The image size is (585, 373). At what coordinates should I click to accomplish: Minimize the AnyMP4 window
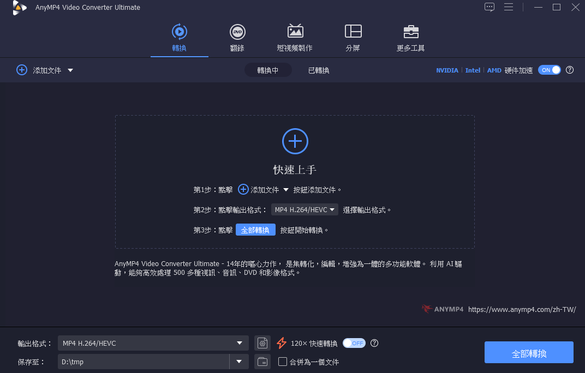tap(538, 7)
